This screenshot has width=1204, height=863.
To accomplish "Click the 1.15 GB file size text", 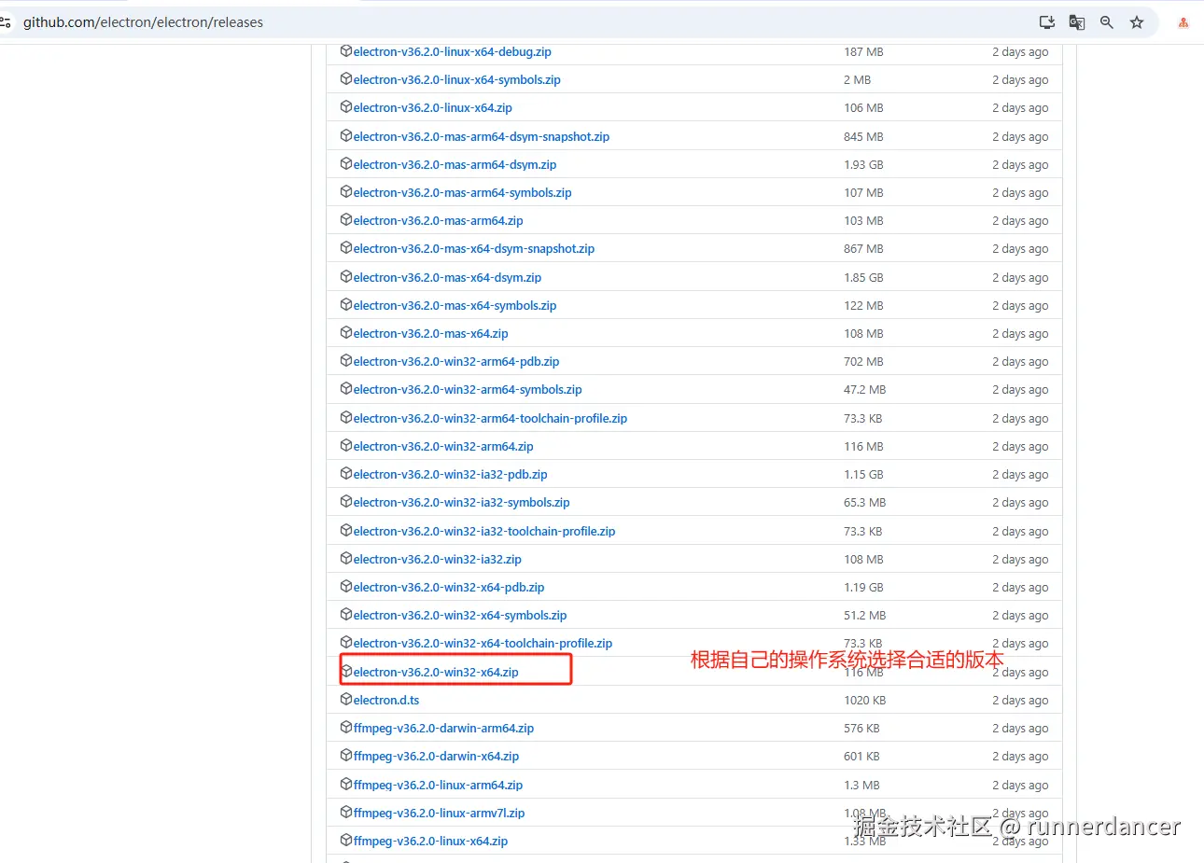I will pyautogui.click(x=863, y=475).
